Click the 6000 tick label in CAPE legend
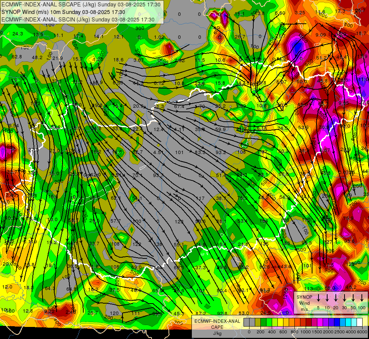Viewport: 369px width, 339px height. click(x=363, y=332)
